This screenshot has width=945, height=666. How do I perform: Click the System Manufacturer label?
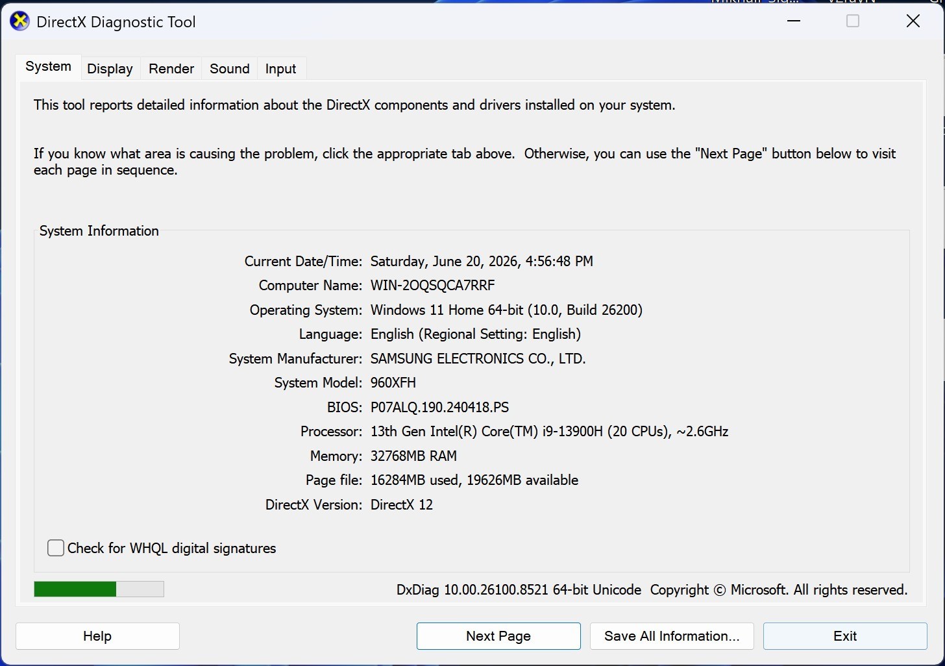coord(295,359)
